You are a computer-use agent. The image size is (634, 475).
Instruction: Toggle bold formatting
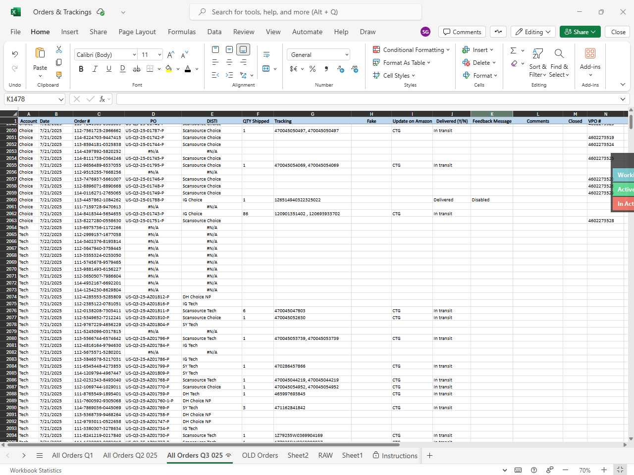click(81, 69)
